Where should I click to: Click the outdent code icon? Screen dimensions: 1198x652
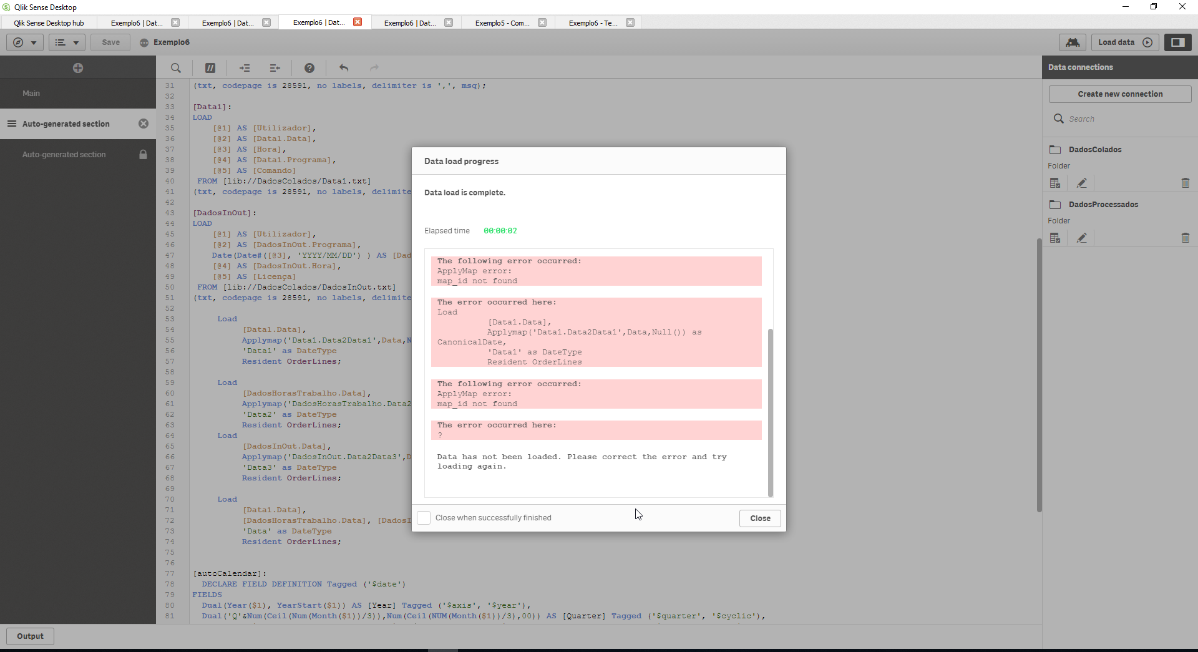[x=275, y=68]
